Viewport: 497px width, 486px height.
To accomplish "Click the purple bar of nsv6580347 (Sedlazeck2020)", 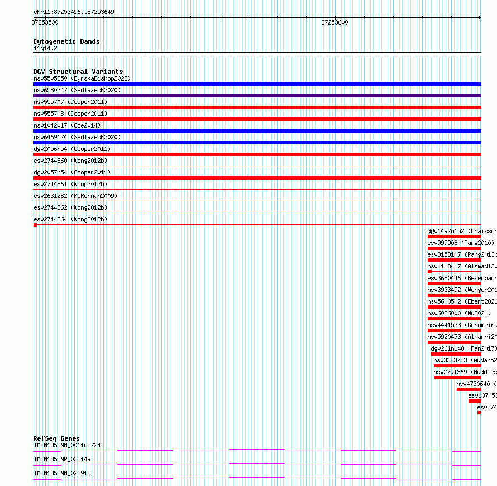I will [257, 96].
